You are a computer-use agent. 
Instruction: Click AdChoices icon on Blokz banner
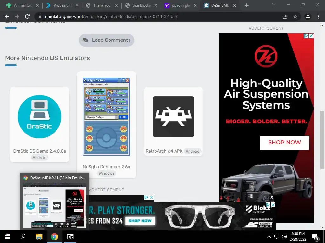point(268,205)
